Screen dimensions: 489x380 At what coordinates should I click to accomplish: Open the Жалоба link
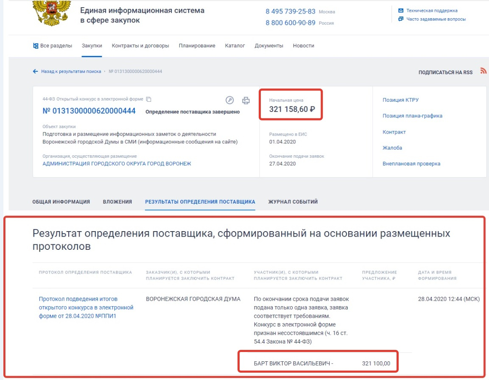pyautogui.click(x=392, y=148)
